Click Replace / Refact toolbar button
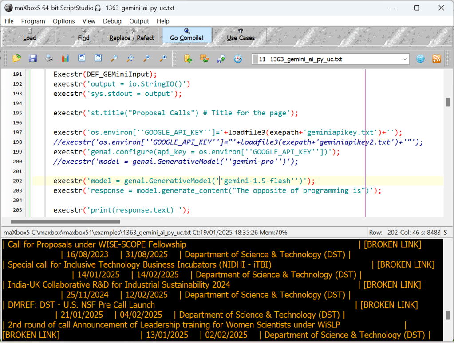This screenshot has width=454, height=343. click(132, 35)
